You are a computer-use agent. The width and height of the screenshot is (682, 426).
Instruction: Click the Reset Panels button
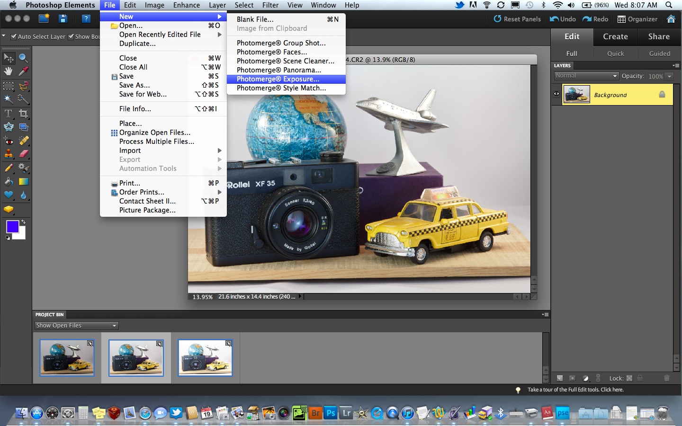click(x=517, y=19)
